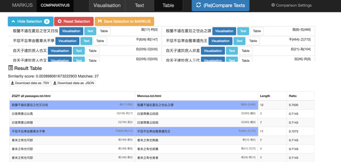The width and height of the screenshot is (341, 162).
Task: Open Text view for 不愆不忘率由舊章夫不學
Action: (x=86, y=41)
